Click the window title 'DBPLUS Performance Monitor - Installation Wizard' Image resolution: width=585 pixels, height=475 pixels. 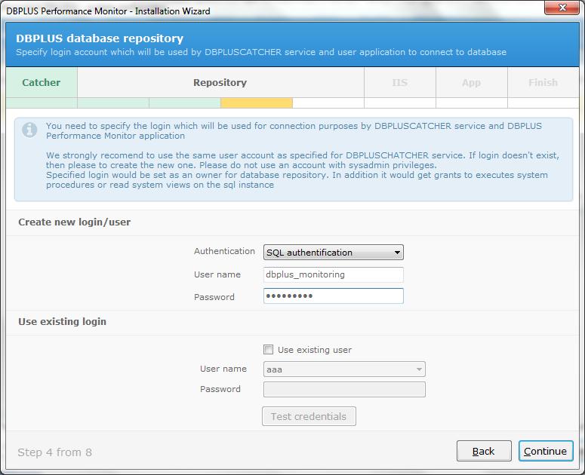108,11
